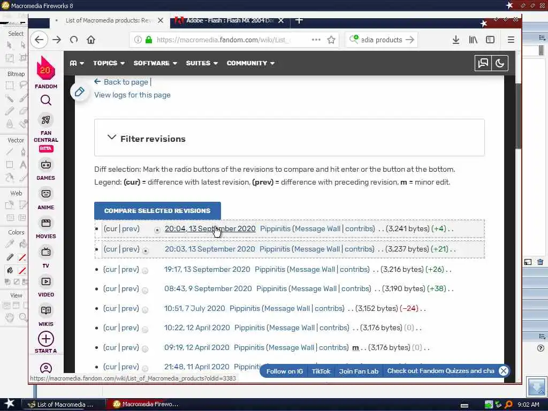
Task: Open the browser home page icon
Action: point(91,40)
